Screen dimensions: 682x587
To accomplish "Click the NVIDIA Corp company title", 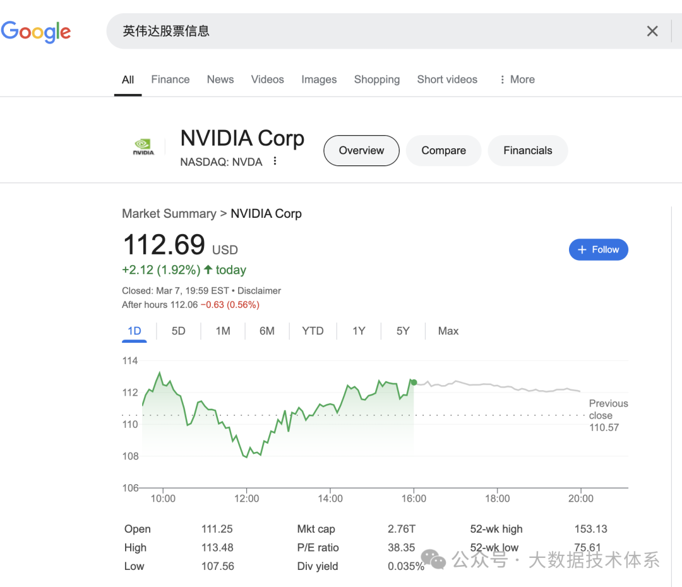I will [x=242, y=138].
